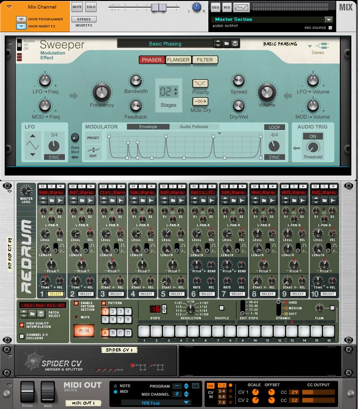Trigger Redrum channel 10 play button
This screenshot has width=358, height=409.
[x=333, y=186]
